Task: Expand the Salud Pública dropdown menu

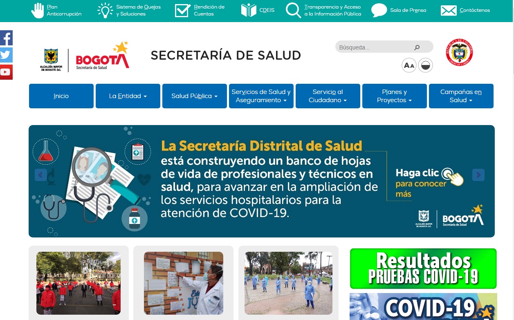Action: click(194, 96)
